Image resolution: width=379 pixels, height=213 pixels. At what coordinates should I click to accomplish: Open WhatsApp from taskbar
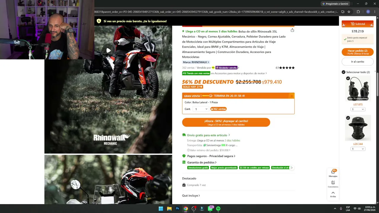pos(210,209)
